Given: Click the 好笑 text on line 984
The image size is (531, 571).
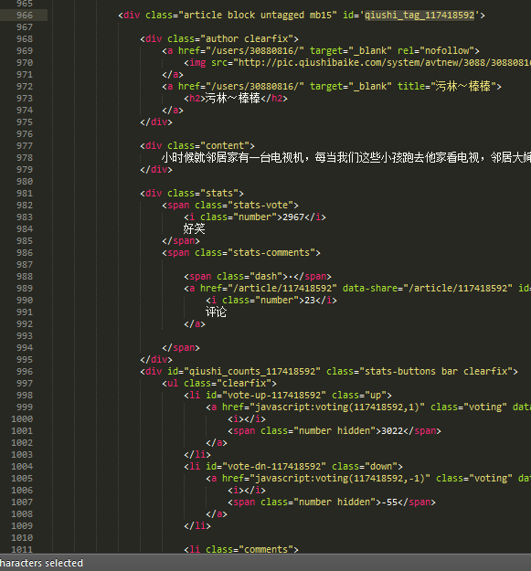Looking at the screenshot, I should (194, 229).
